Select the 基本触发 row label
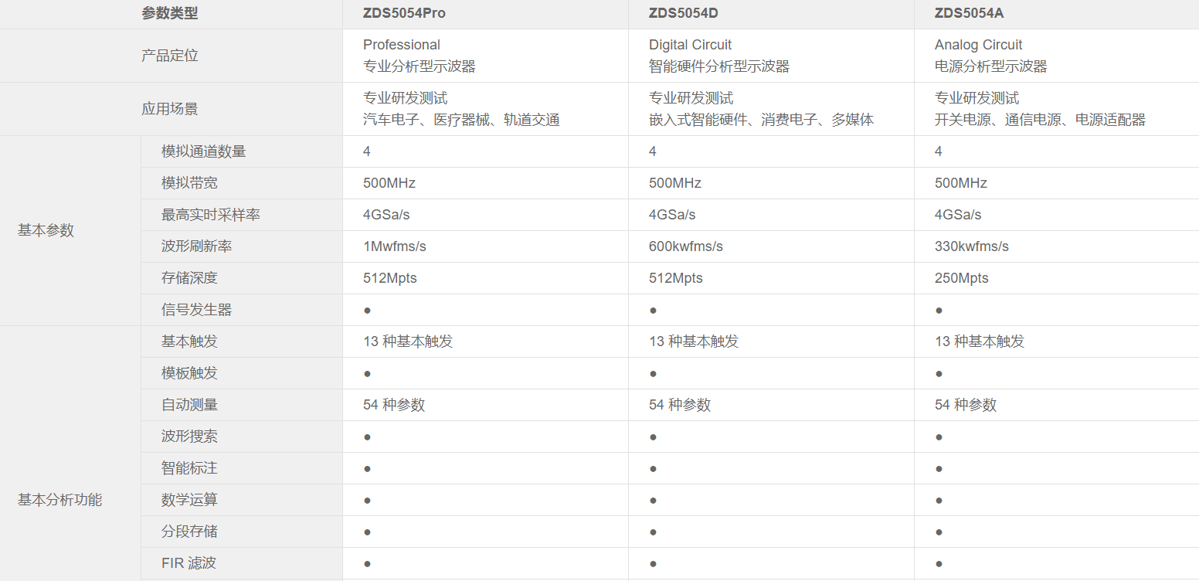The height and width of the screenshot is (581, 1199). point(190,341)
